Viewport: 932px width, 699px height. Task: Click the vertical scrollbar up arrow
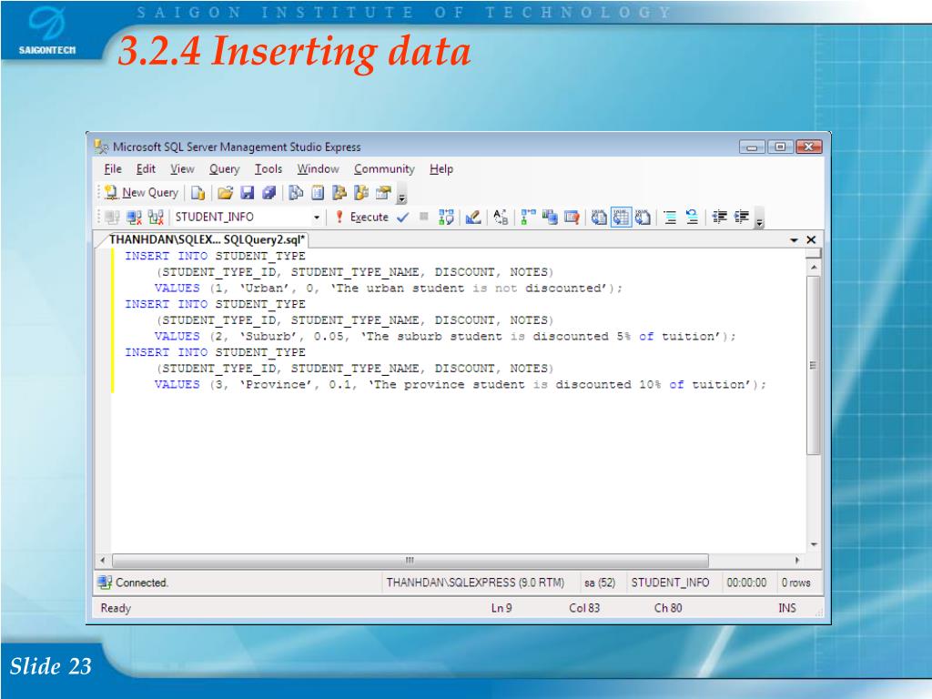click(813, 268)
